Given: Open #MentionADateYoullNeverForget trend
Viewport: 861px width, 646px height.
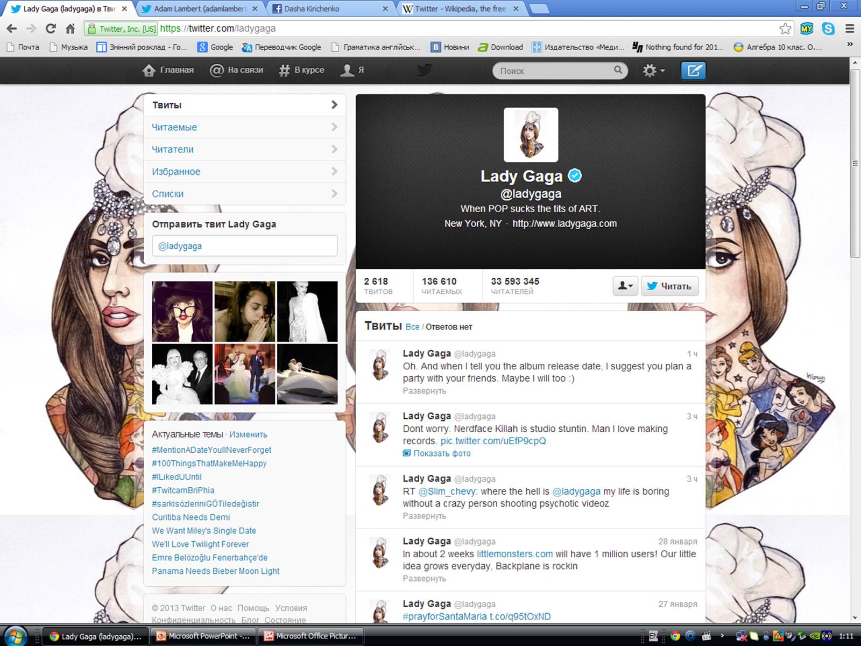Looking at the screenshot, I should 211,450.
